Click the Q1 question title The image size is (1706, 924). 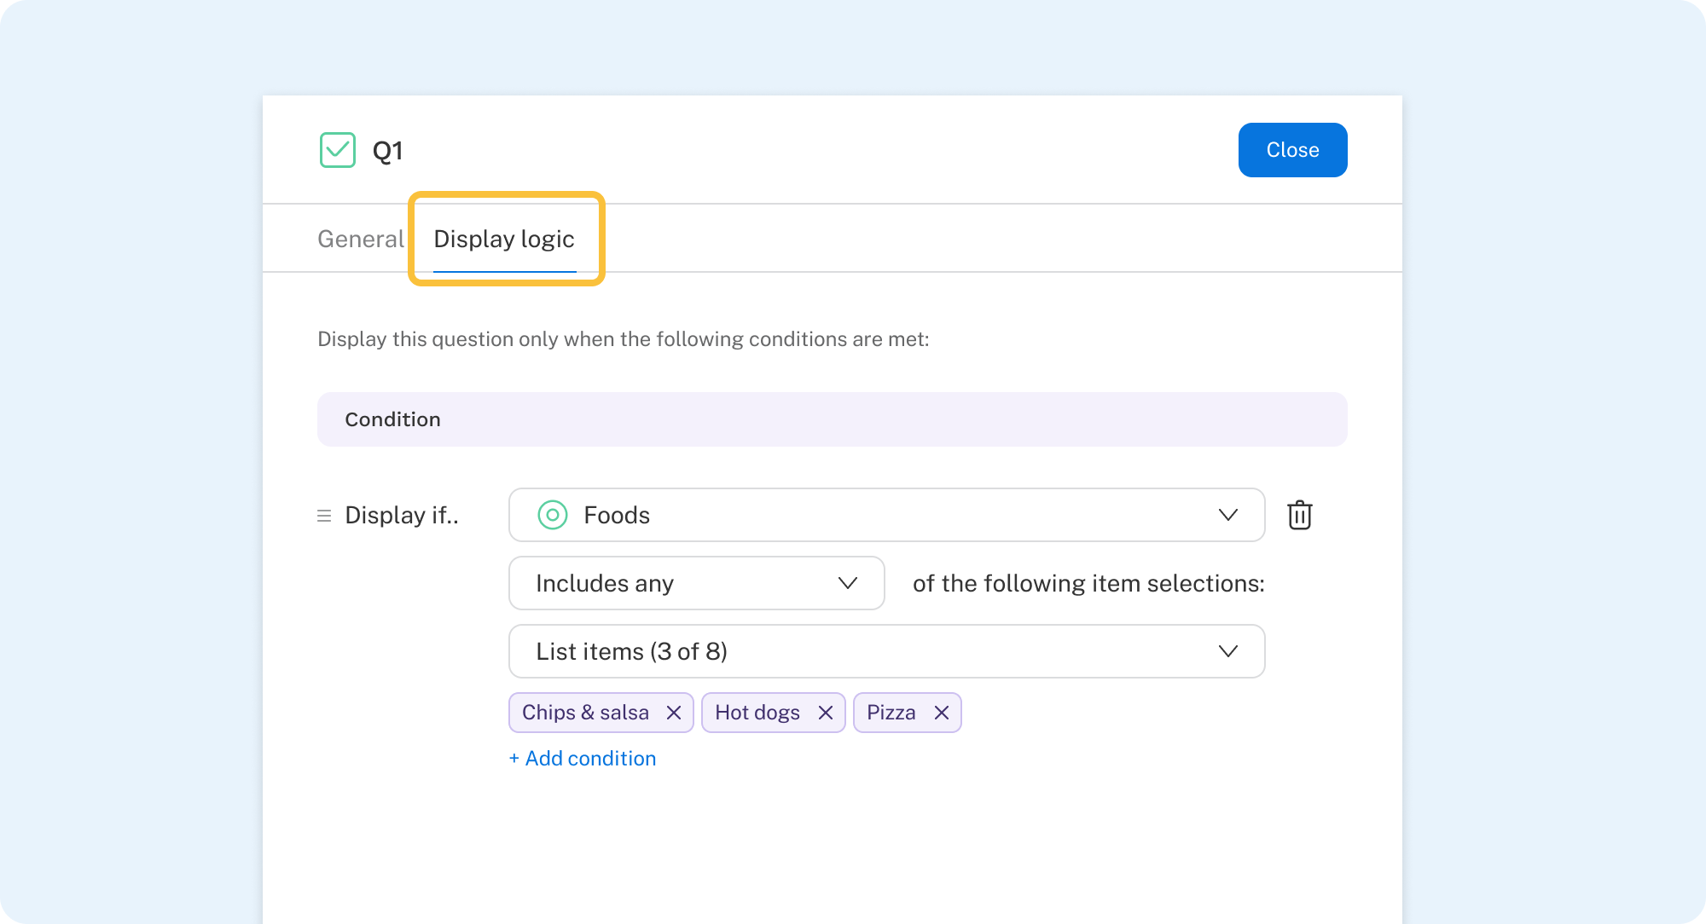388,151
